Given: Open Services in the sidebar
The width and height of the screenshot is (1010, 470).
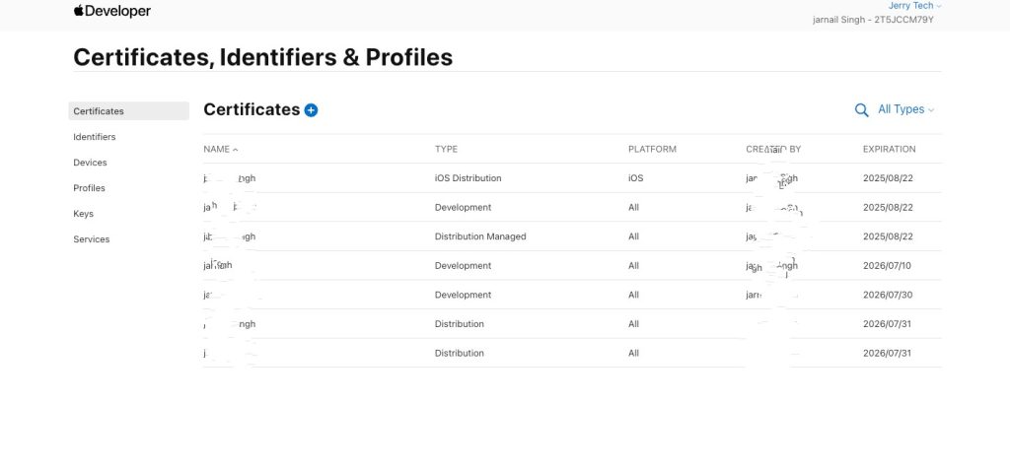Looking at the screenshot, I should [x=92, y=238].
